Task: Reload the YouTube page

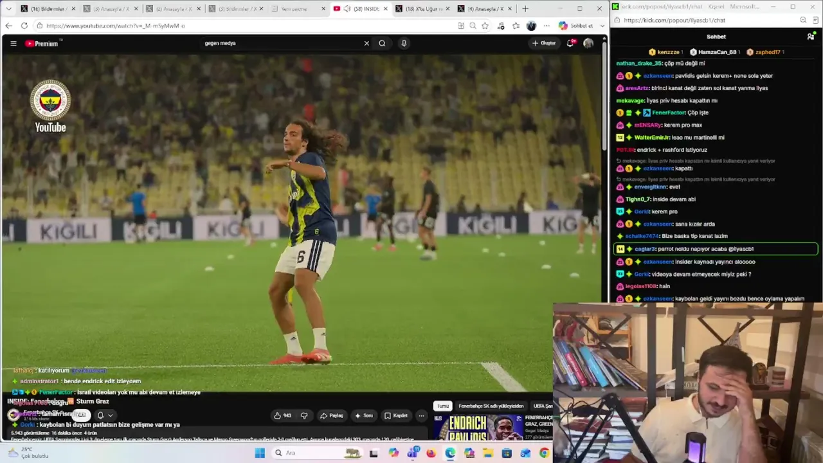Action: click(x=24, y=26)
